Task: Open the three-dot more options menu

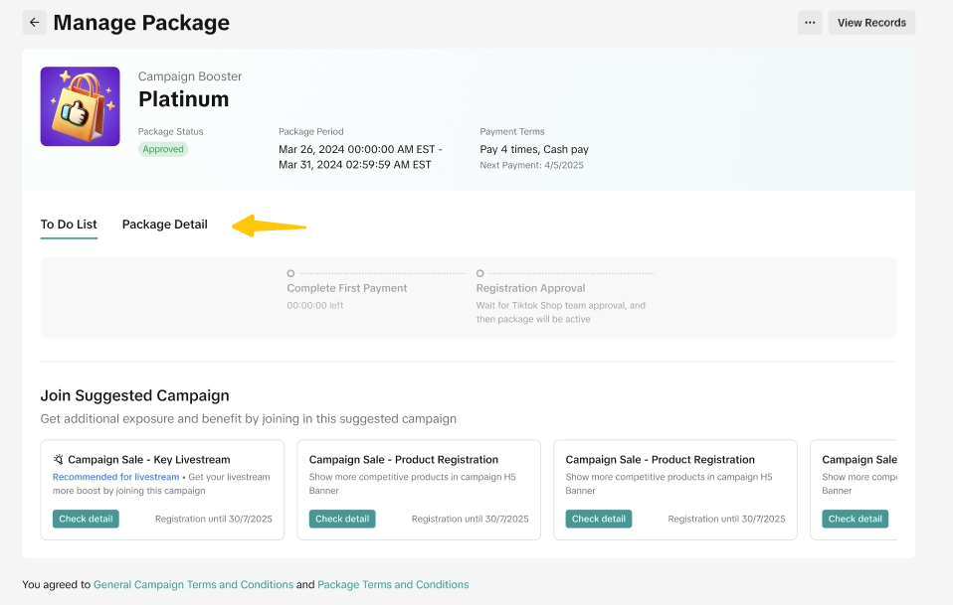Action: (x=811, y=22)
